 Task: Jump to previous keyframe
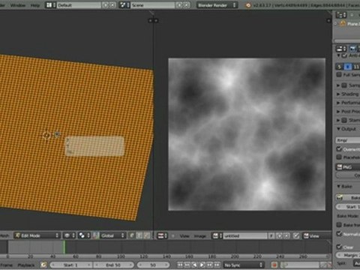pyautogui.click(x=187, y=265)
